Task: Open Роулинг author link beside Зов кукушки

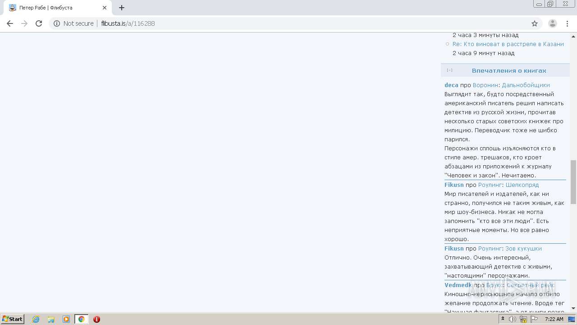Action: [x=490, y=248]
